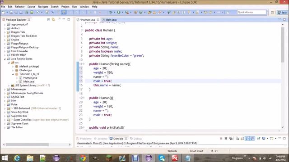Screen dimensions: 289x162
Task: Click the Run Last Tool (external tools) icon
Action: [127, 12]
